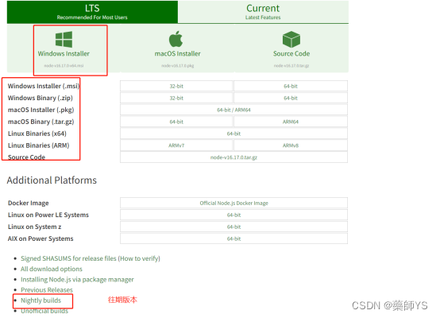Download ARM64 macOS Binary (.tar.gz)
Viewport: 440px width, 318px height.
point(291,122)
